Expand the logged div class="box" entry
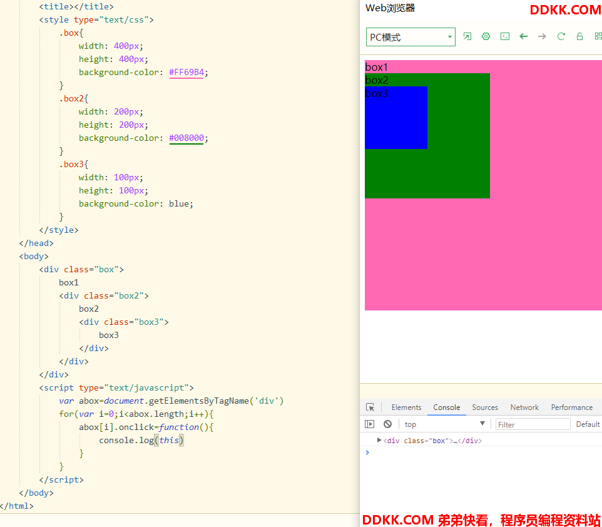Viewport: 602px width, 527px height. [x=379, y=440]
